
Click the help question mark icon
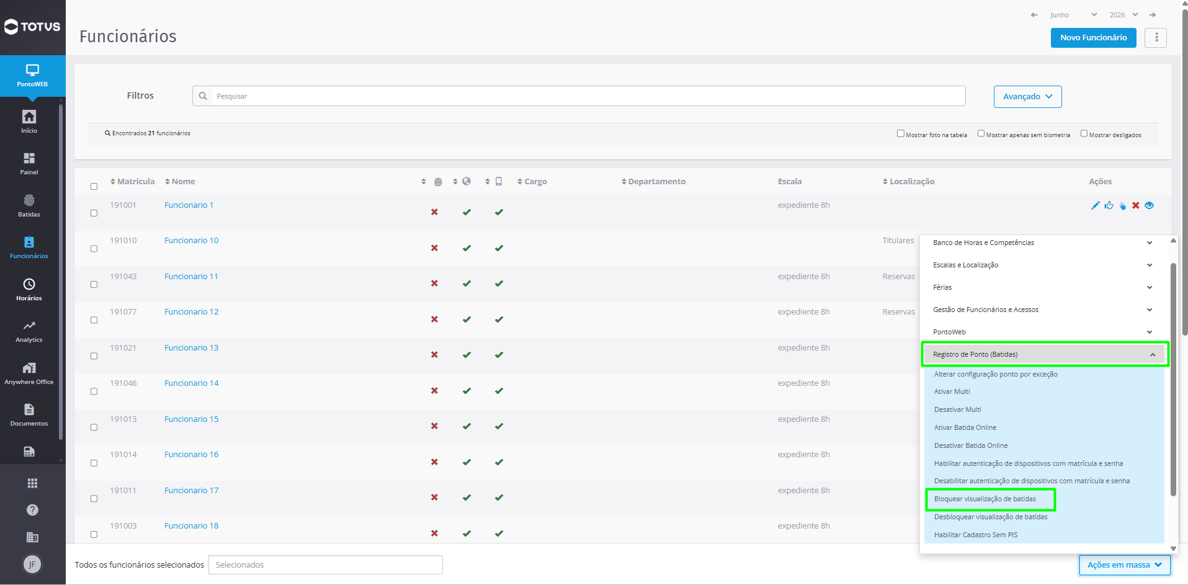32,510
